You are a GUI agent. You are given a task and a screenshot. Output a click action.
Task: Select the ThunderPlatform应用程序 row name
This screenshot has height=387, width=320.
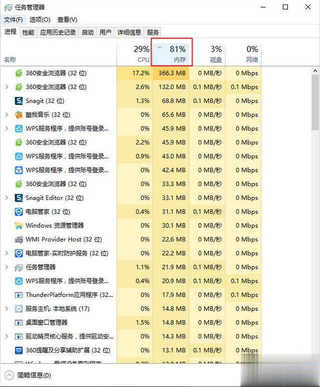[x=69, y=294]
